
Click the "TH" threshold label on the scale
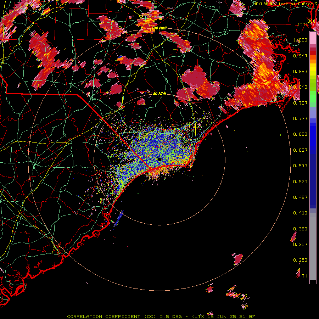click(x=304, y=276)
